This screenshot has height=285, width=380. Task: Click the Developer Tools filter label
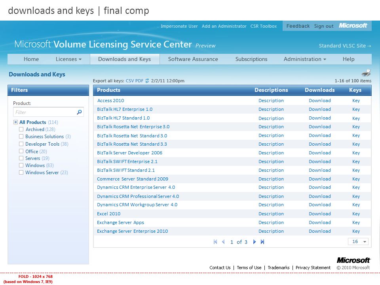click(x=47, y=144)
